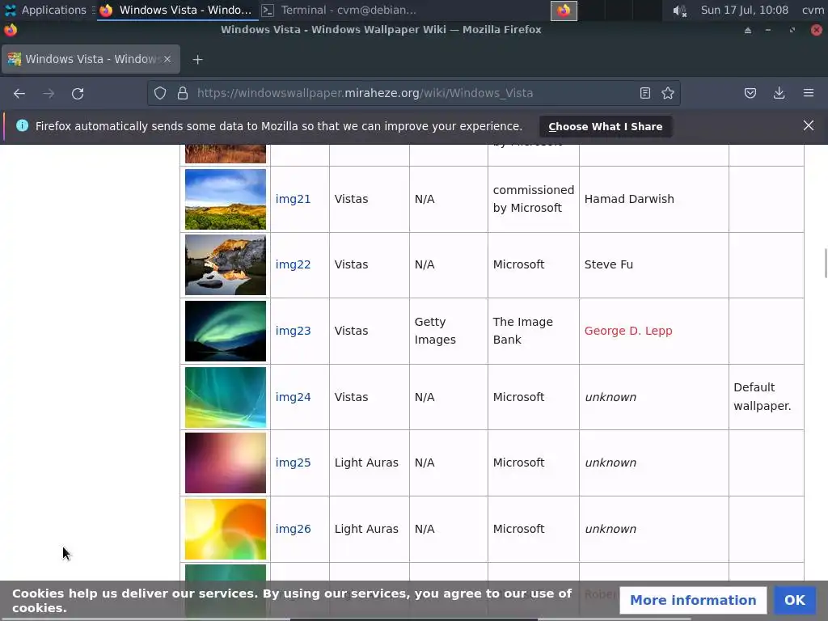Click the More information cookie button
This screenshot has width=828, height=621.
click(x=693, y=601)
